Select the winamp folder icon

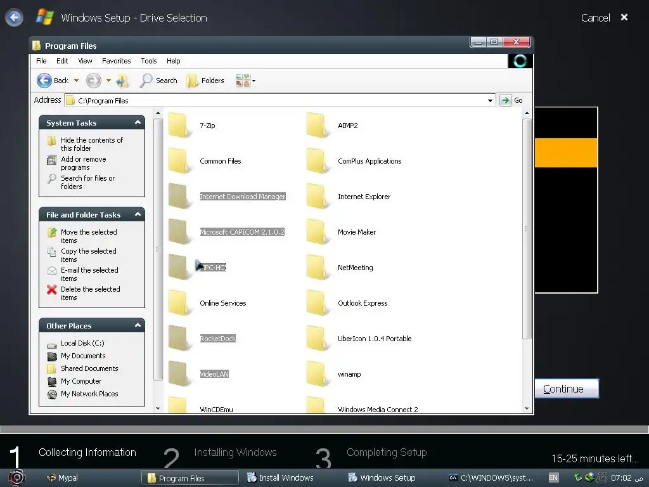point(318,374)
